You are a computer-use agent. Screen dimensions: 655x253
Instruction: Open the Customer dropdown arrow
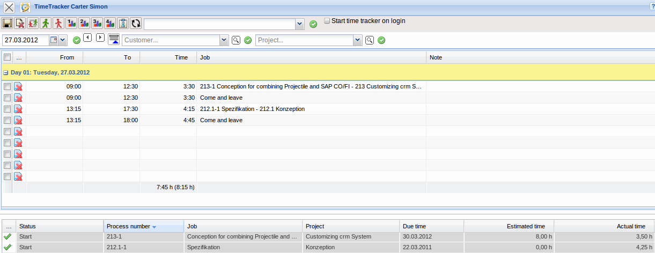(x=224, y=40)
